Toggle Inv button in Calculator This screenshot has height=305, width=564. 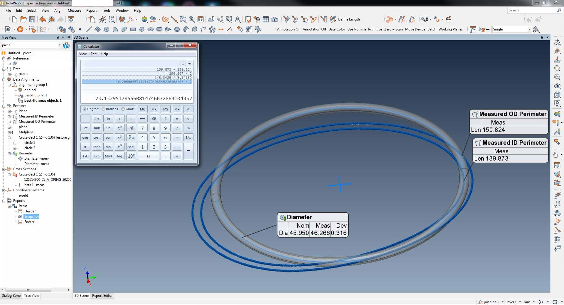tap(97, 119)
